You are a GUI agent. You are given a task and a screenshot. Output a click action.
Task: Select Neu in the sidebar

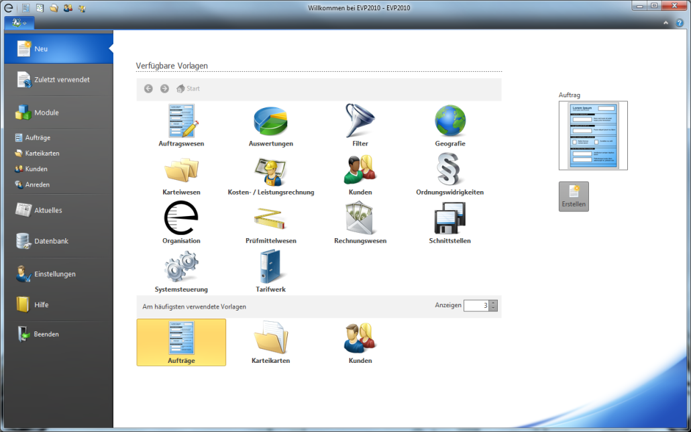tap(58, 49)
